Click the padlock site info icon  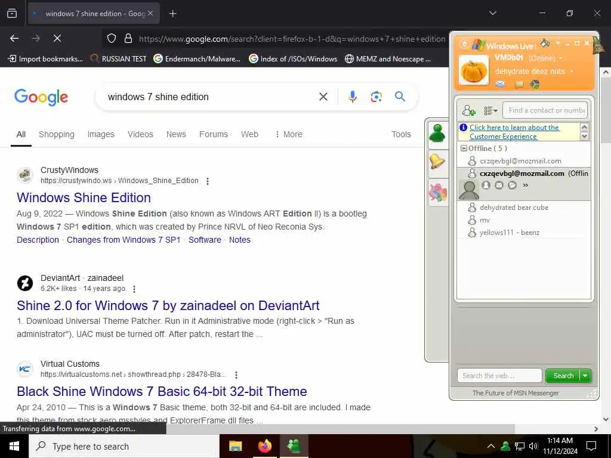pyautogui.click(x=128, y=39)
